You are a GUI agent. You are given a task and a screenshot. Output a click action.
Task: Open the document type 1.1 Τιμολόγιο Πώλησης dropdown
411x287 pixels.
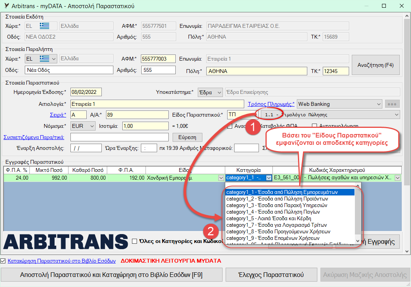(x=397, y=115)
